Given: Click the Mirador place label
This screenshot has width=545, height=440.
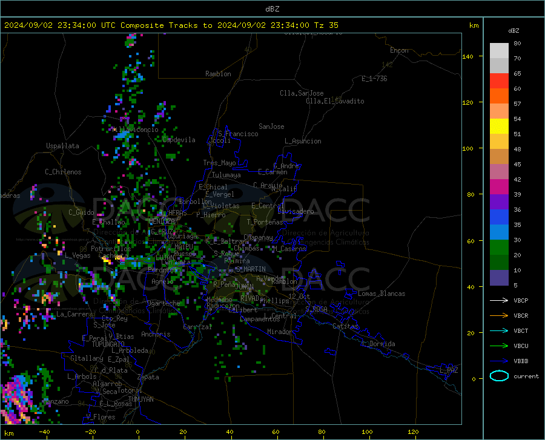Looking at the screenshot, I should (279, 332).
